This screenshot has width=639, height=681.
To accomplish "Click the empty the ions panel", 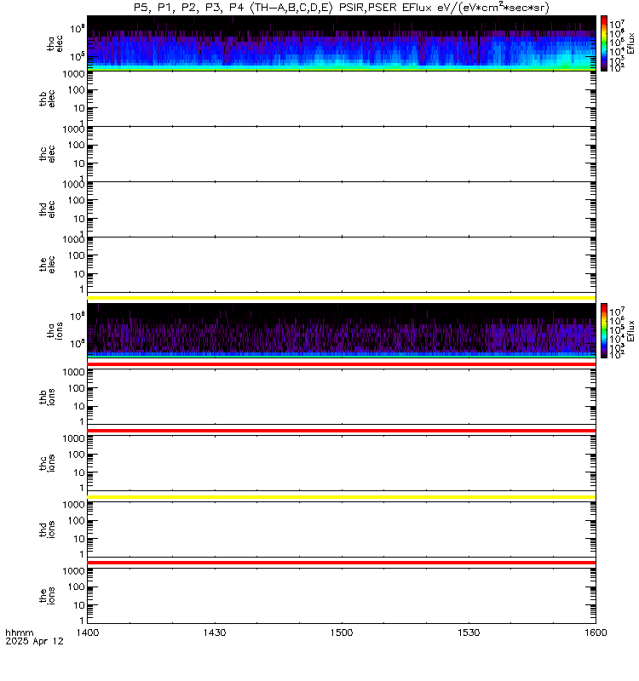I will (342, 596).
